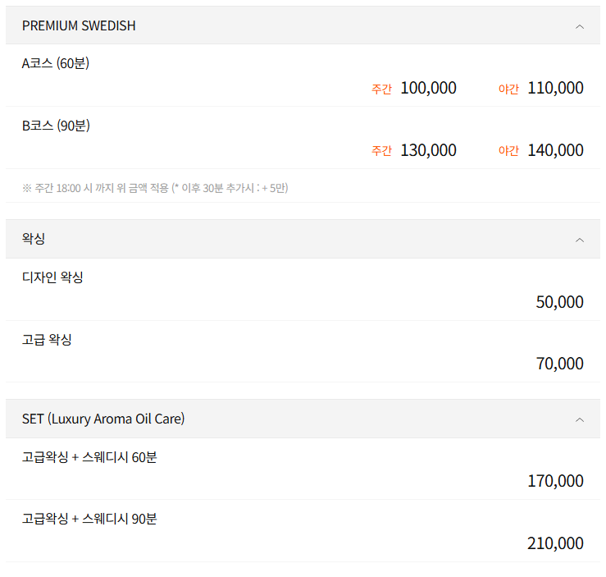Image resolution: width=606 pixels, height=577 pixels.
Task: Click the 50,000 price for 디자인 왁싱
Action: pyautogui.click(x=559, y=302)
